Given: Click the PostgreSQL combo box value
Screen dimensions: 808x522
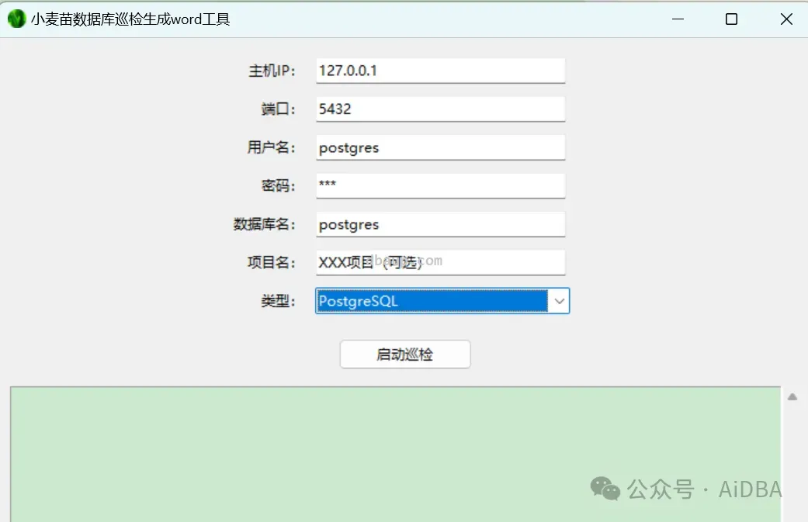Looking at the screenshot, I should (432, 301).
